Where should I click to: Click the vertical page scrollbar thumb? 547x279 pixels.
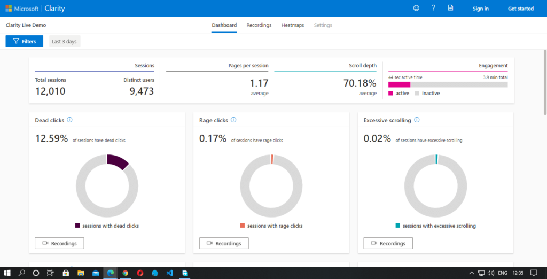point(545,82)
